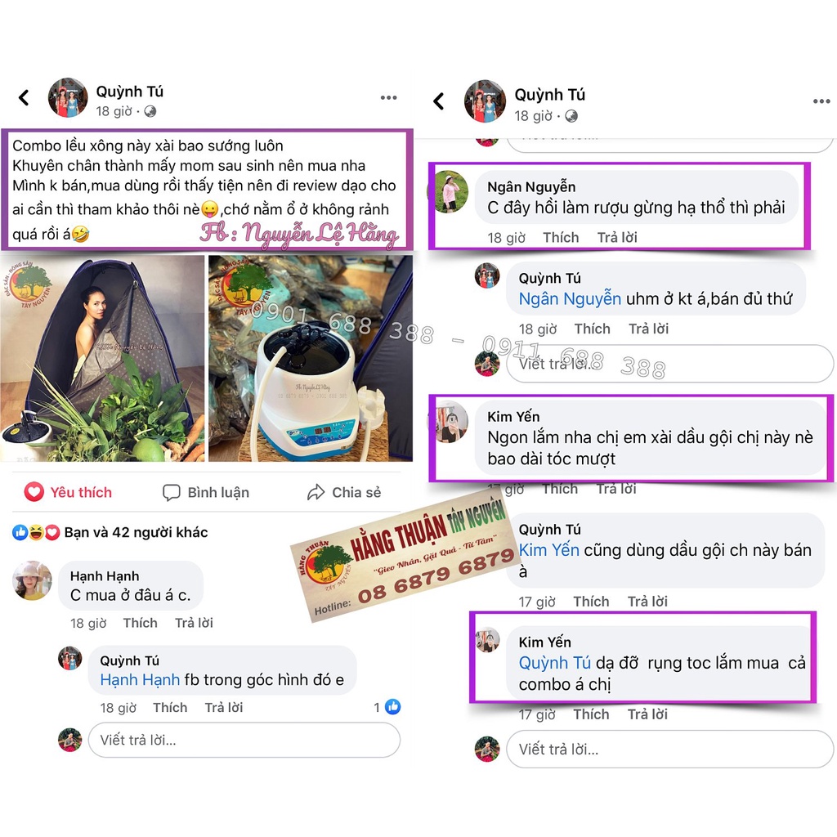The width and height of the screenshot is (837, 837).
Task: Click Trả lời under Ngân Nguyễn's comment
Action: 617,238
